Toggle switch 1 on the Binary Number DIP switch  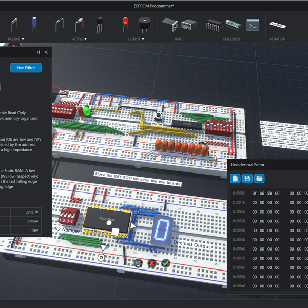click(x=62, y=215)
